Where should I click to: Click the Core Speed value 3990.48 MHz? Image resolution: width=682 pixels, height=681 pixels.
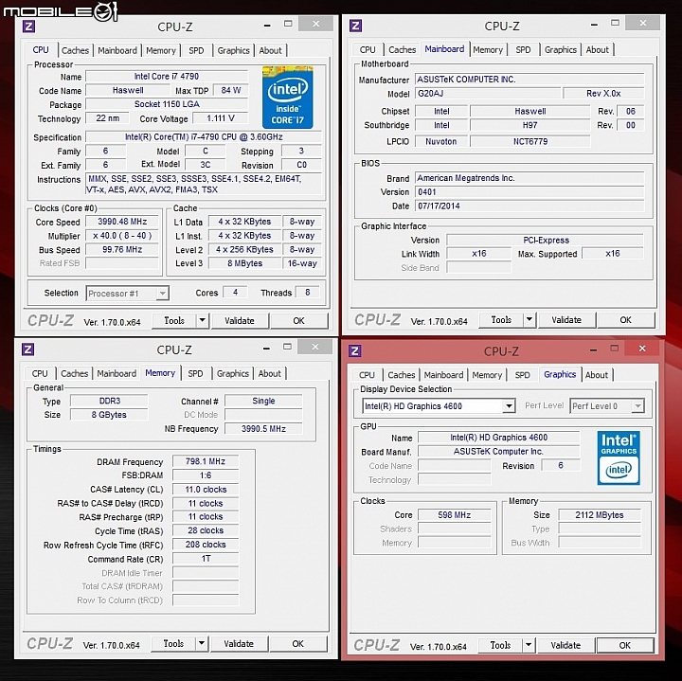[122, 222]
